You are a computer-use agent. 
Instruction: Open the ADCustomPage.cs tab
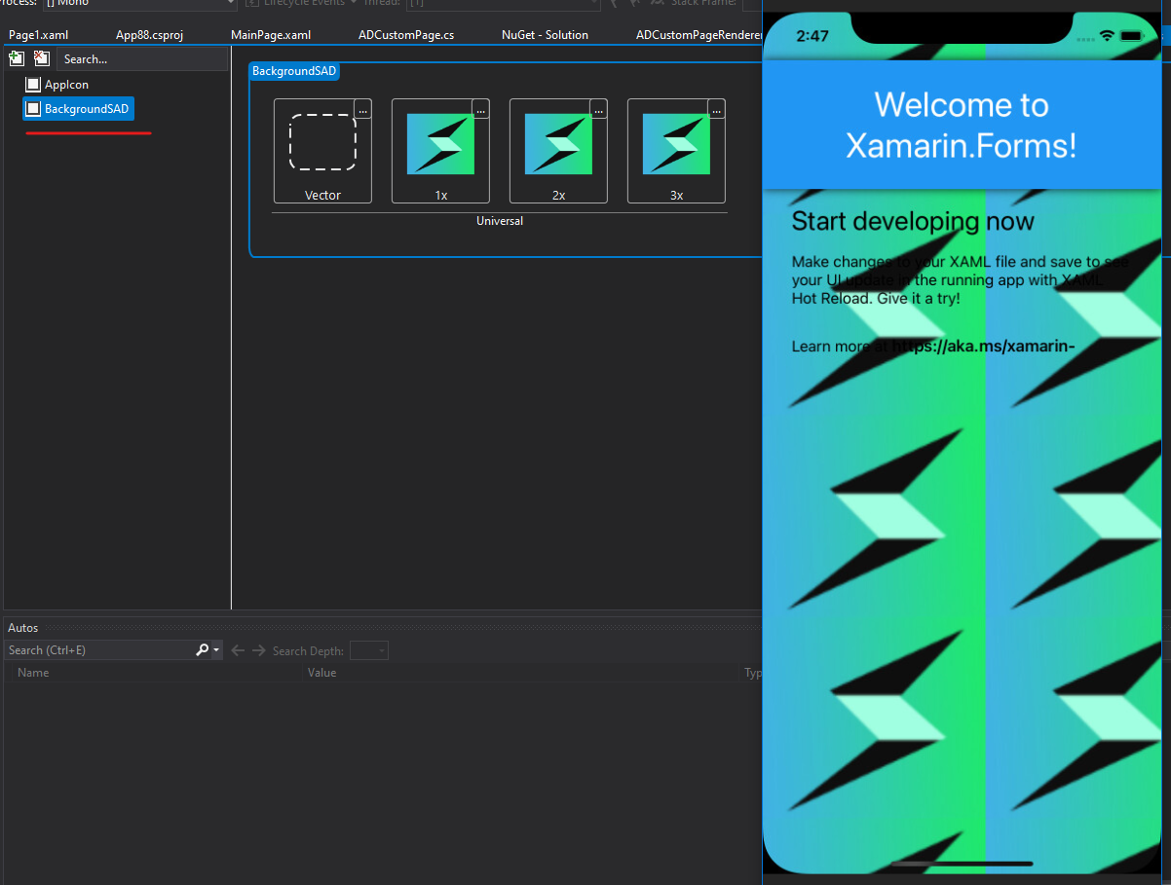coord(406,35)
